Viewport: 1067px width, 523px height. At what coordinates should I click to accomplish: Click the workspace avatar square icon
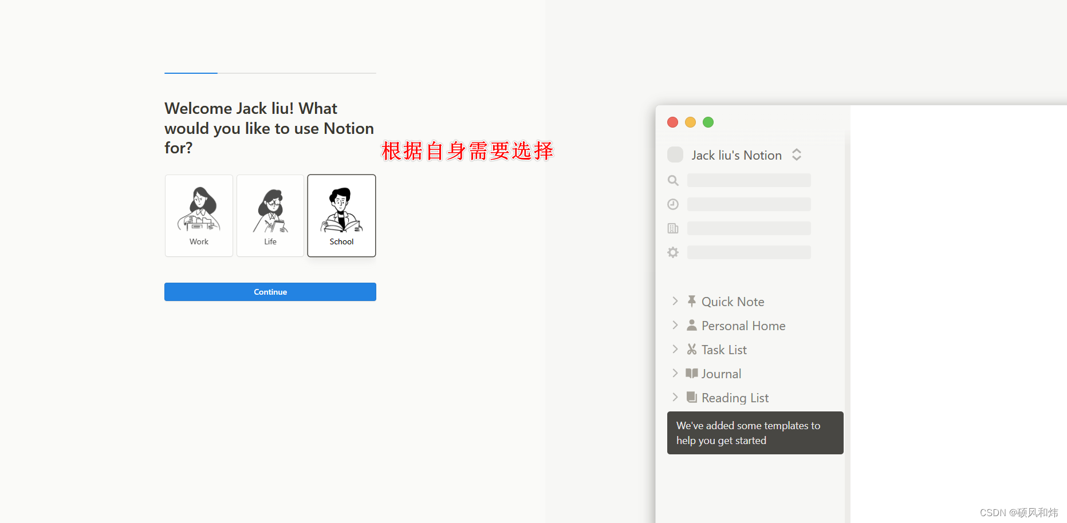pyautogui.click(x=675, y=154)
